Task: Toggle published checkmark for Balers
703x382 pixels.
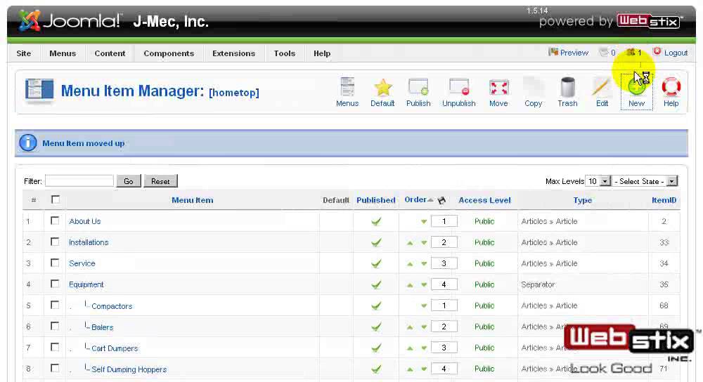Action: click(x=376, y=327)
